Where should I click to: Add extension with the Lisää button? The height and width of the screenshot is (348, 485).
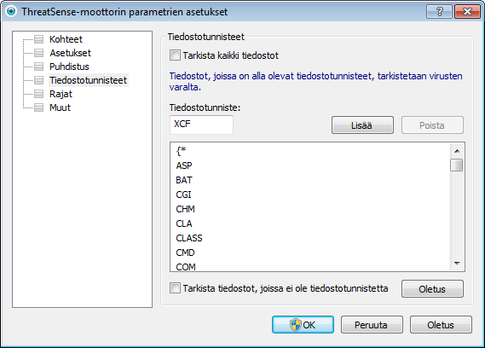click(362, 125)
